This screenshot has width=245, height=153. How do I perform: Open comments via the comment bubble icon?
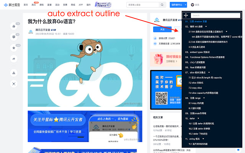(14, 37)
